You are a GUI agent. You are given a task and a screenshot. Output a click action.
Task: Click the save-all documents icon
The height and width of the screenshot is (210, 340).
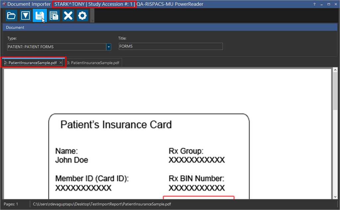click(x=54, y=16)
